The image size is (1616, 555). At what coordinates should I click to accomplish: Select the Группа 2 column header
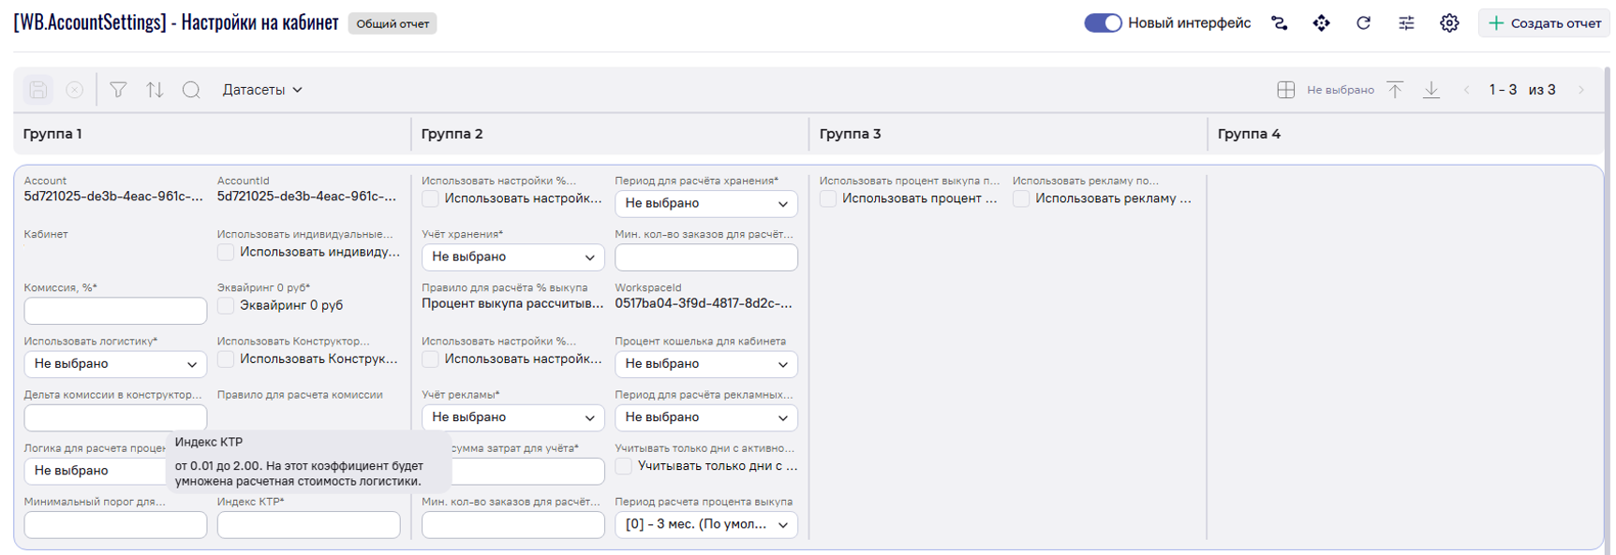(452, 134)
